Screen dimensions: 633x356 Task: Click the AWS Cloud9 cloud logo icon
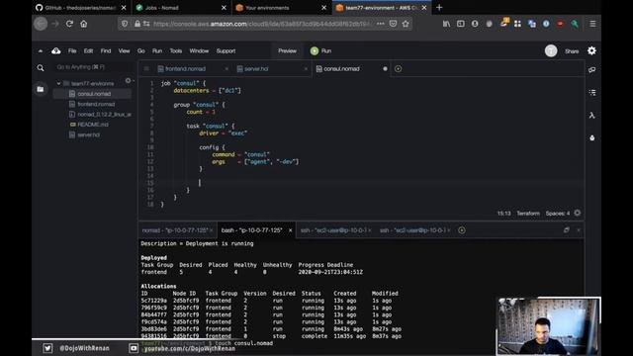[x=56, y=50]
